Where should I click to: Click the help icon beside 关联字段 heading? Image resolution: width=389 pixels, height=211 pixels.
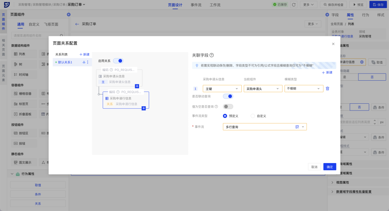[212, 55]
